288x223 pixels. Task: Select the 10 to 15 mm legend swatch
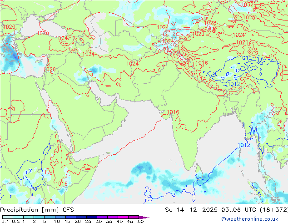60,217
